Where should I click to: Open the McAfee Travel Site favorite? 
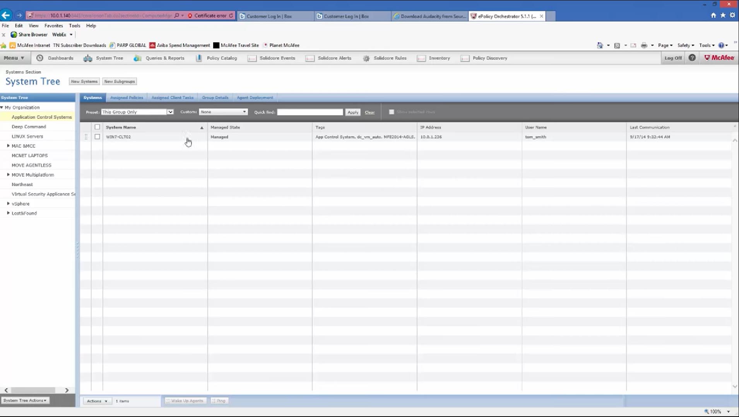tap(236, 45)
